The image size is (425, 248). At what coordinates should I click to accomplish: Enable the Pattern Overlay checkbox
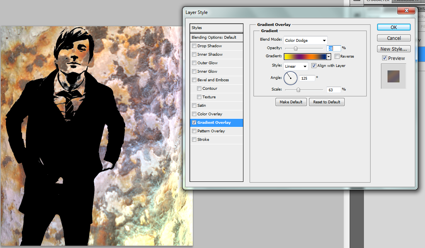pyautogui.click(x=194, y=131)
